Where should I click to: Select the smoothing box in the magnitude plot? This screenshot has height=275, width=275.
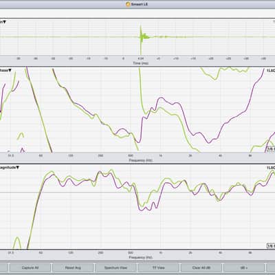pyautogui.click(x=271, y=246)
